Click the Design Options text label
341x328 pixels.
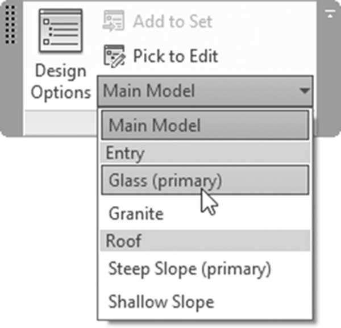tap(61, 81)
